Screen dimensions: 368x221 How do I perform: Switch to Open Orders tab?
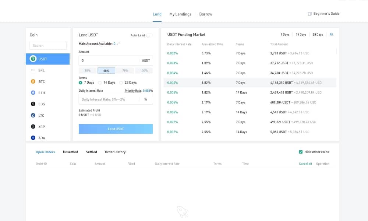(x=45, y=152)
